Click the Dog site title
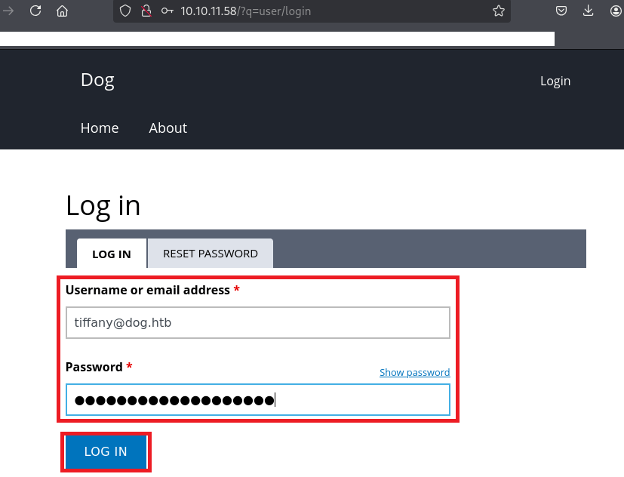 pos(97,80)
